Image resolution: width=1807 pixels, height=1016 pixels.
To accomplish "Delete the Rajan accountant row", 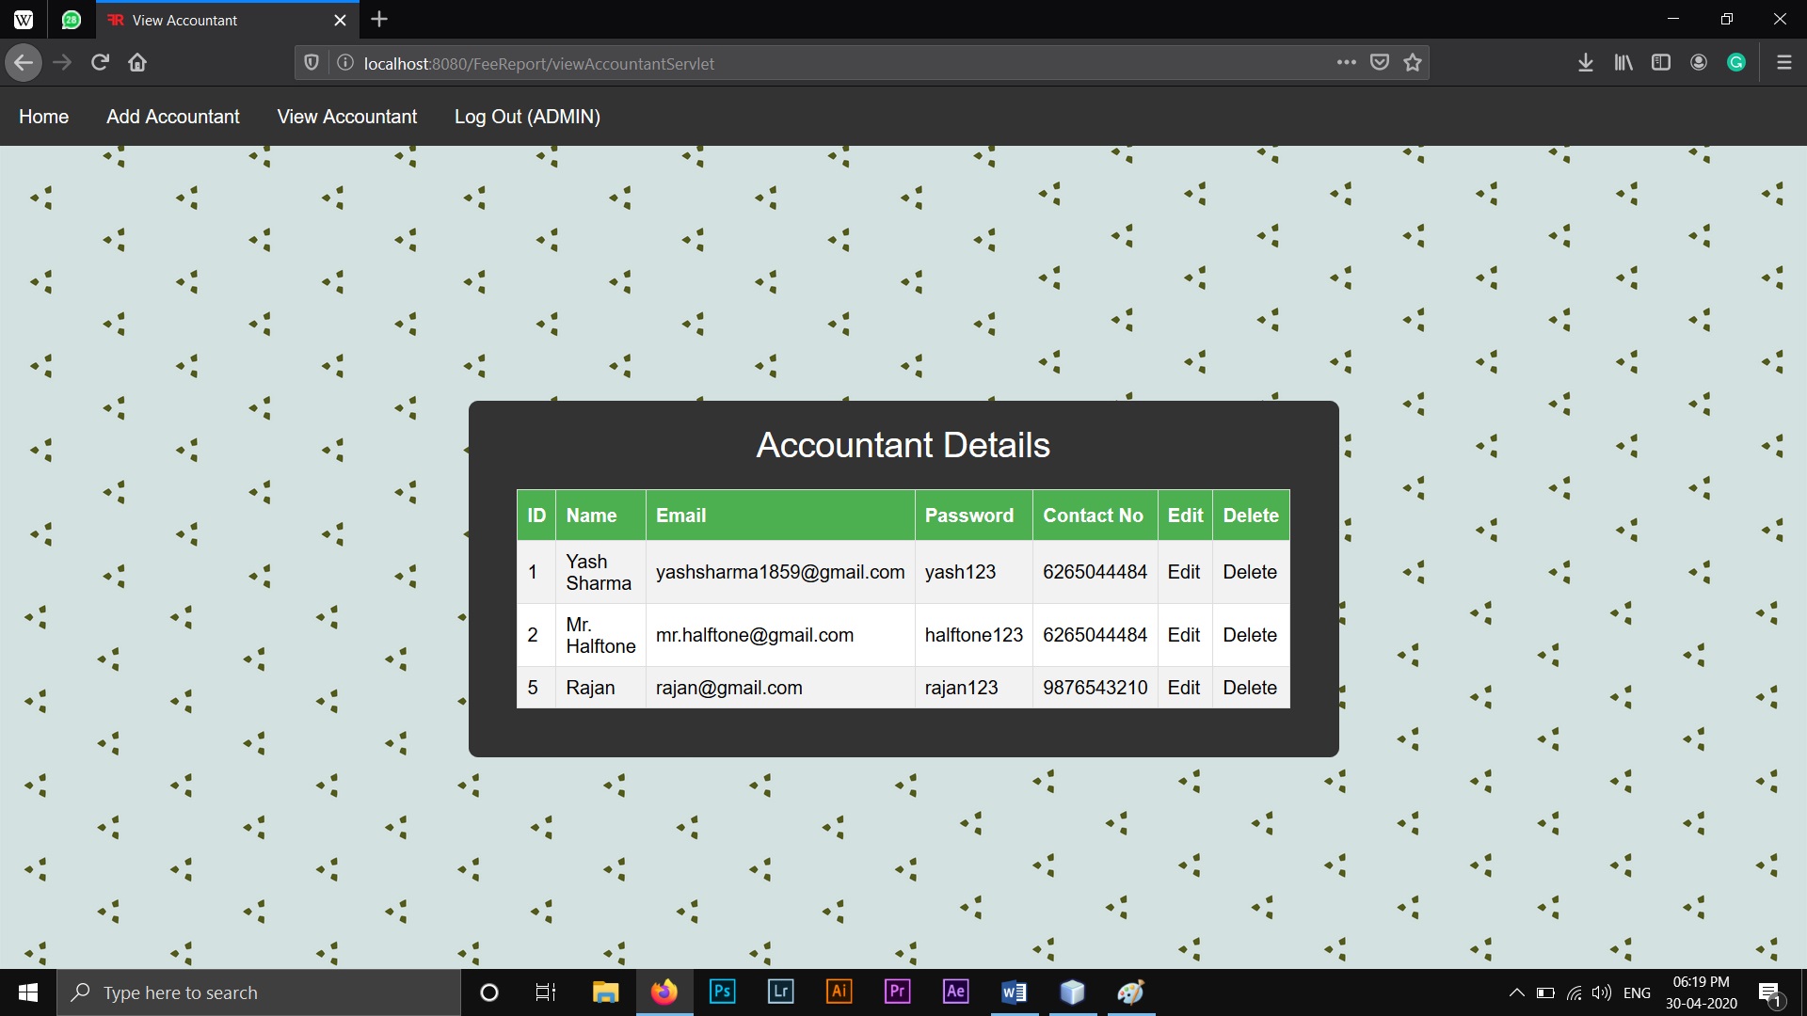I will click(x=1249, y=688).
